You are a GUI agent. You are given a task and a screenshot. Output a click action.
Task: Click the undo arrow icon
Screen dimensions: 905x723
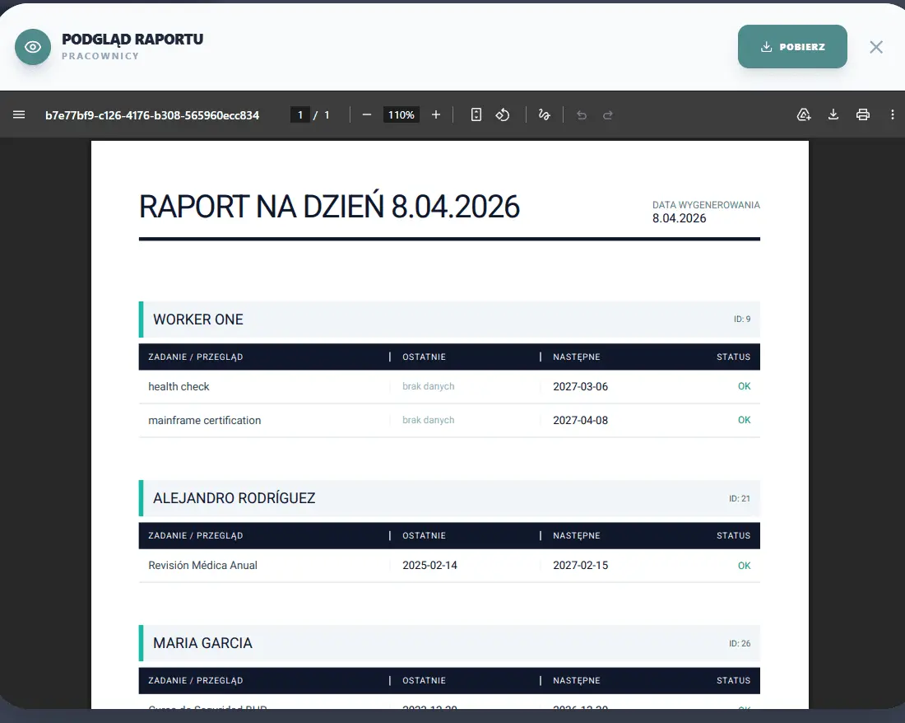point(581,115)
